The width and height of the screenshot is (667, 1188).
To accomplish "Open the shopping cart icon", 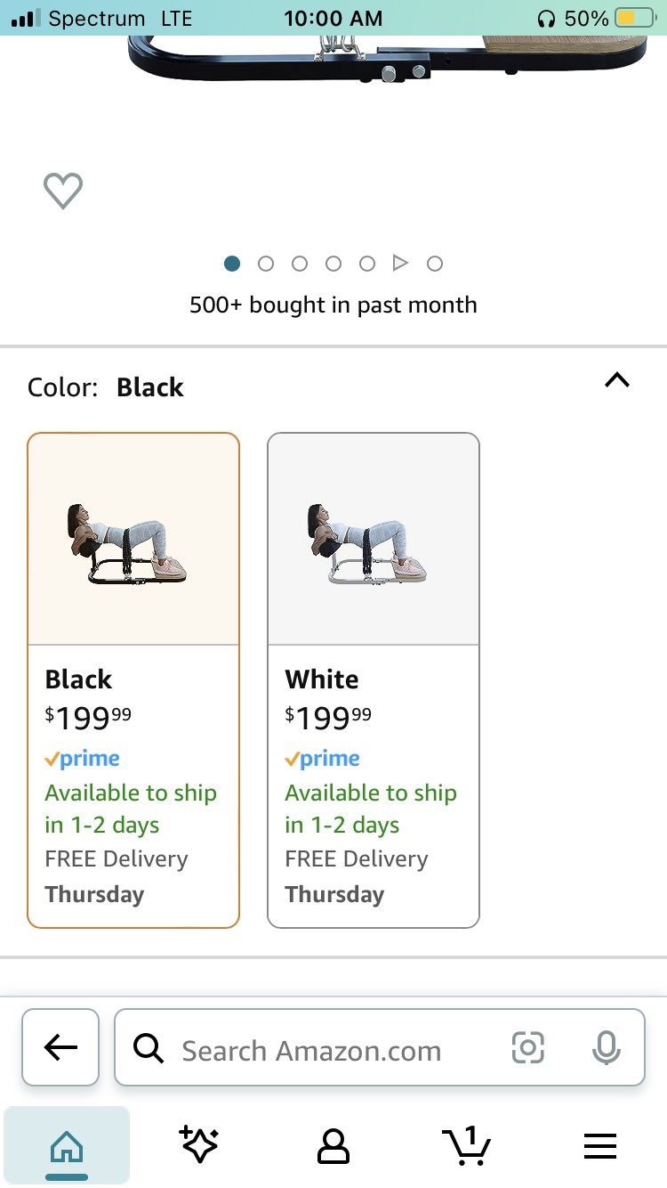I will click(466, 1145).
